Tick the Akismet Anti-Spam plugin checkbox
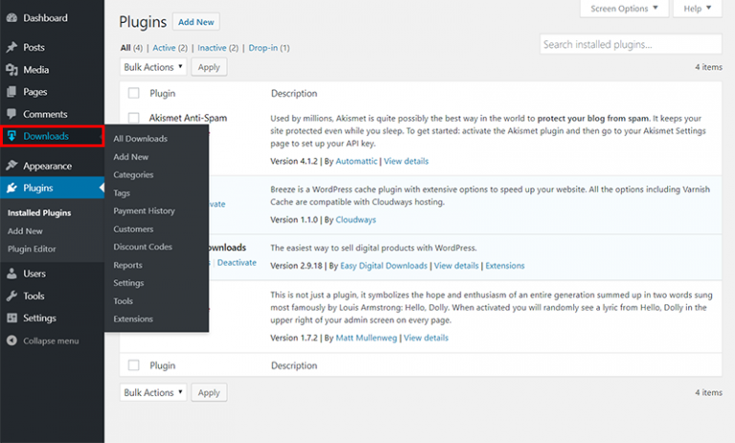 (x=134, y=118)
